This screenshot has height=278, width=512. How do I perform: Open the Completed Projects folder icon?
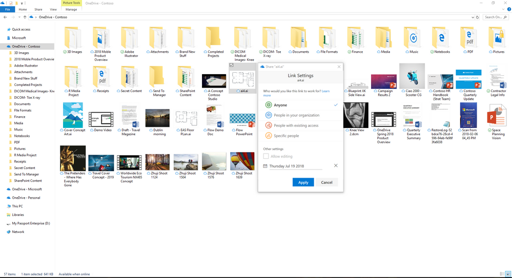tap(214, 38)
